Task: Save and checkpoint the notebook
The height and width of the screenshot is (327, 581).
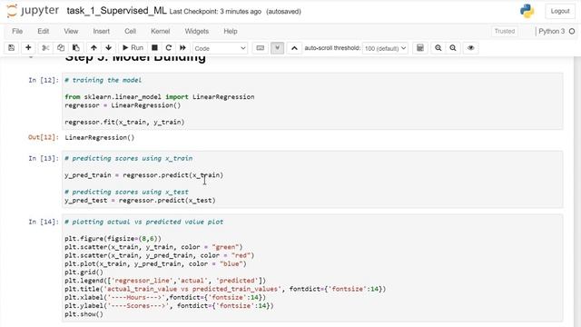Action: [12, 48]
